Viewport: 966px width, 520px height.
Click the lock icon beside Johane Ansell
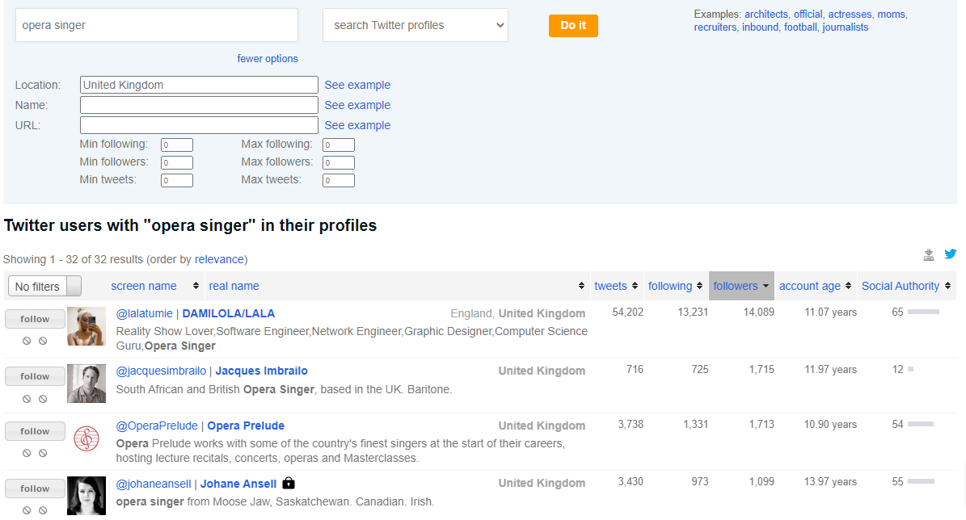coord(289,483)
